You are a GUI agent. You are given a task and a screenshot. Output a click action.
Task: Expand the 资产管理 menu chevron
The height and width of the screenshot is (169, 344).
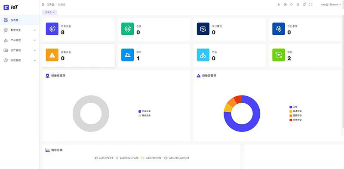[35, 50]
